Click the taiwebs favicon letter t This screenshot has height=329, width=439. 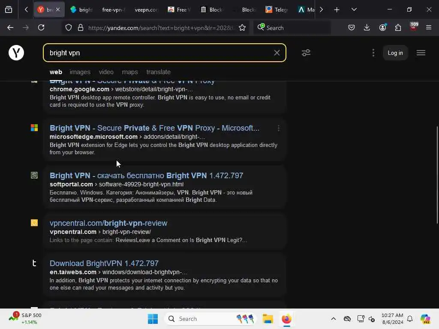point(34,263)
